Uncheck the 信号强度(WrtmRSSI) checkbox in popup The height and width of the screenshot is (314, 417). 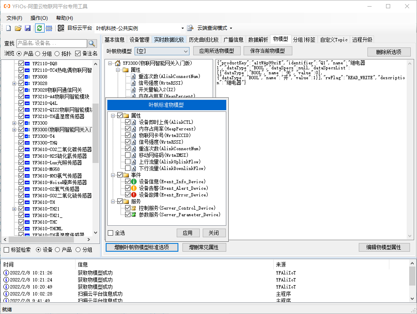pos(128,142)
